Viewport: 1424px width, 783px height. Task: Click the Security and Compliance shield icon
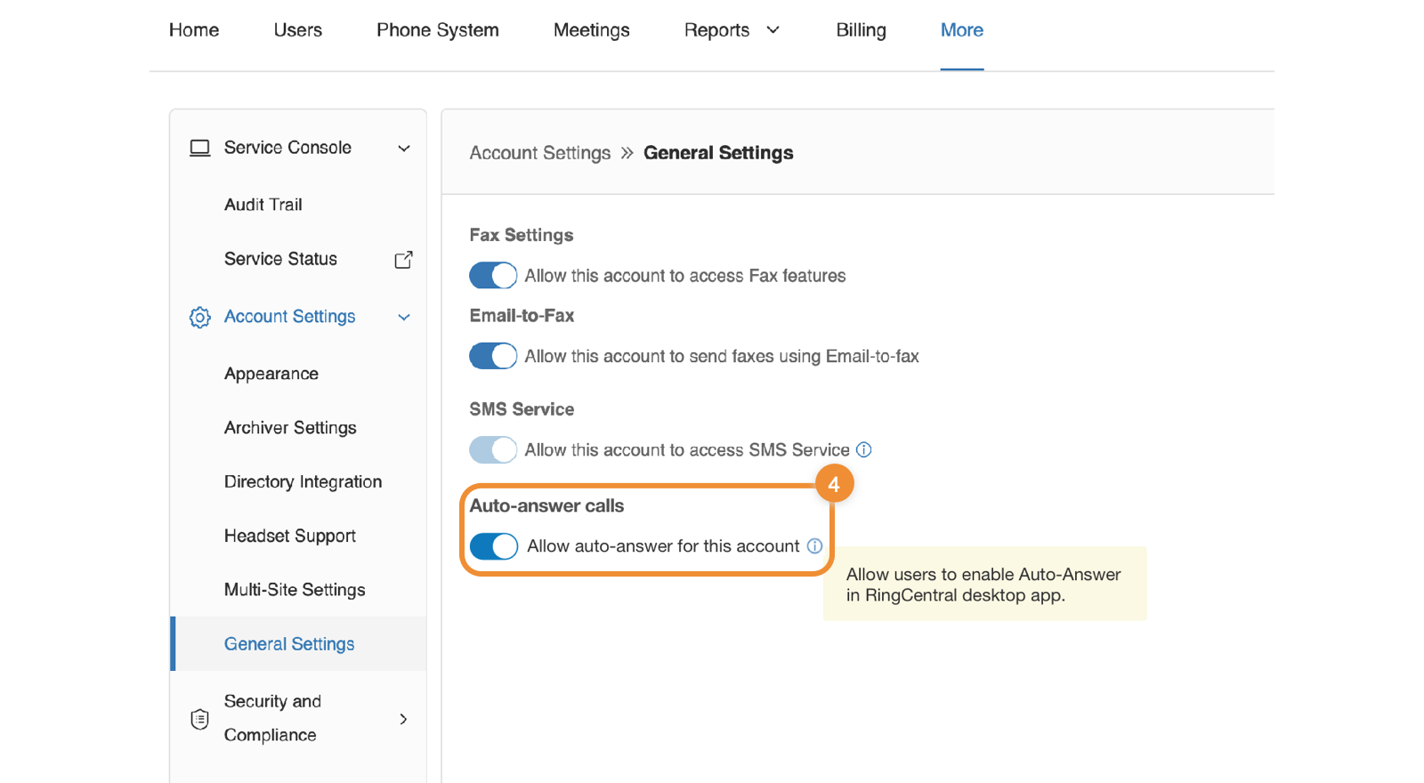200,719
